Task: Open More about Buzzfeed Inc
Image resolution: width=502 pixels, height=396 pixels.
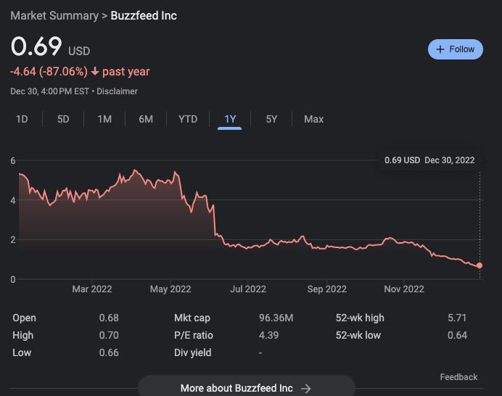Action: pyautogui.click(x=246, y=388)
